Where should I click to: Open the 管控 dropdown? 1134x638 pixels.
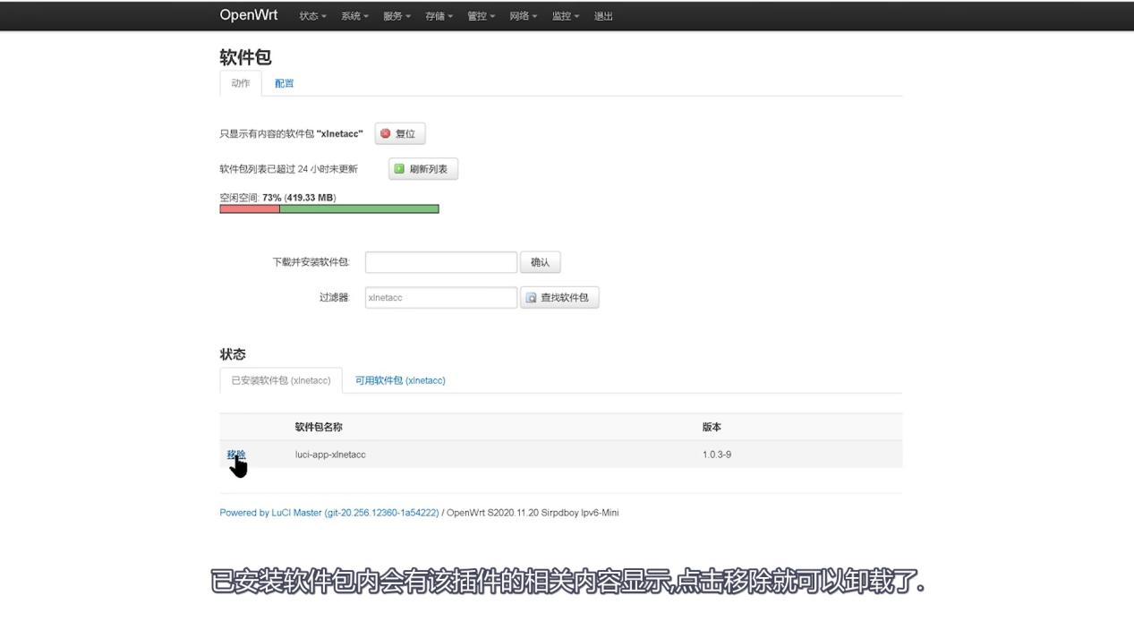point(481,15)
